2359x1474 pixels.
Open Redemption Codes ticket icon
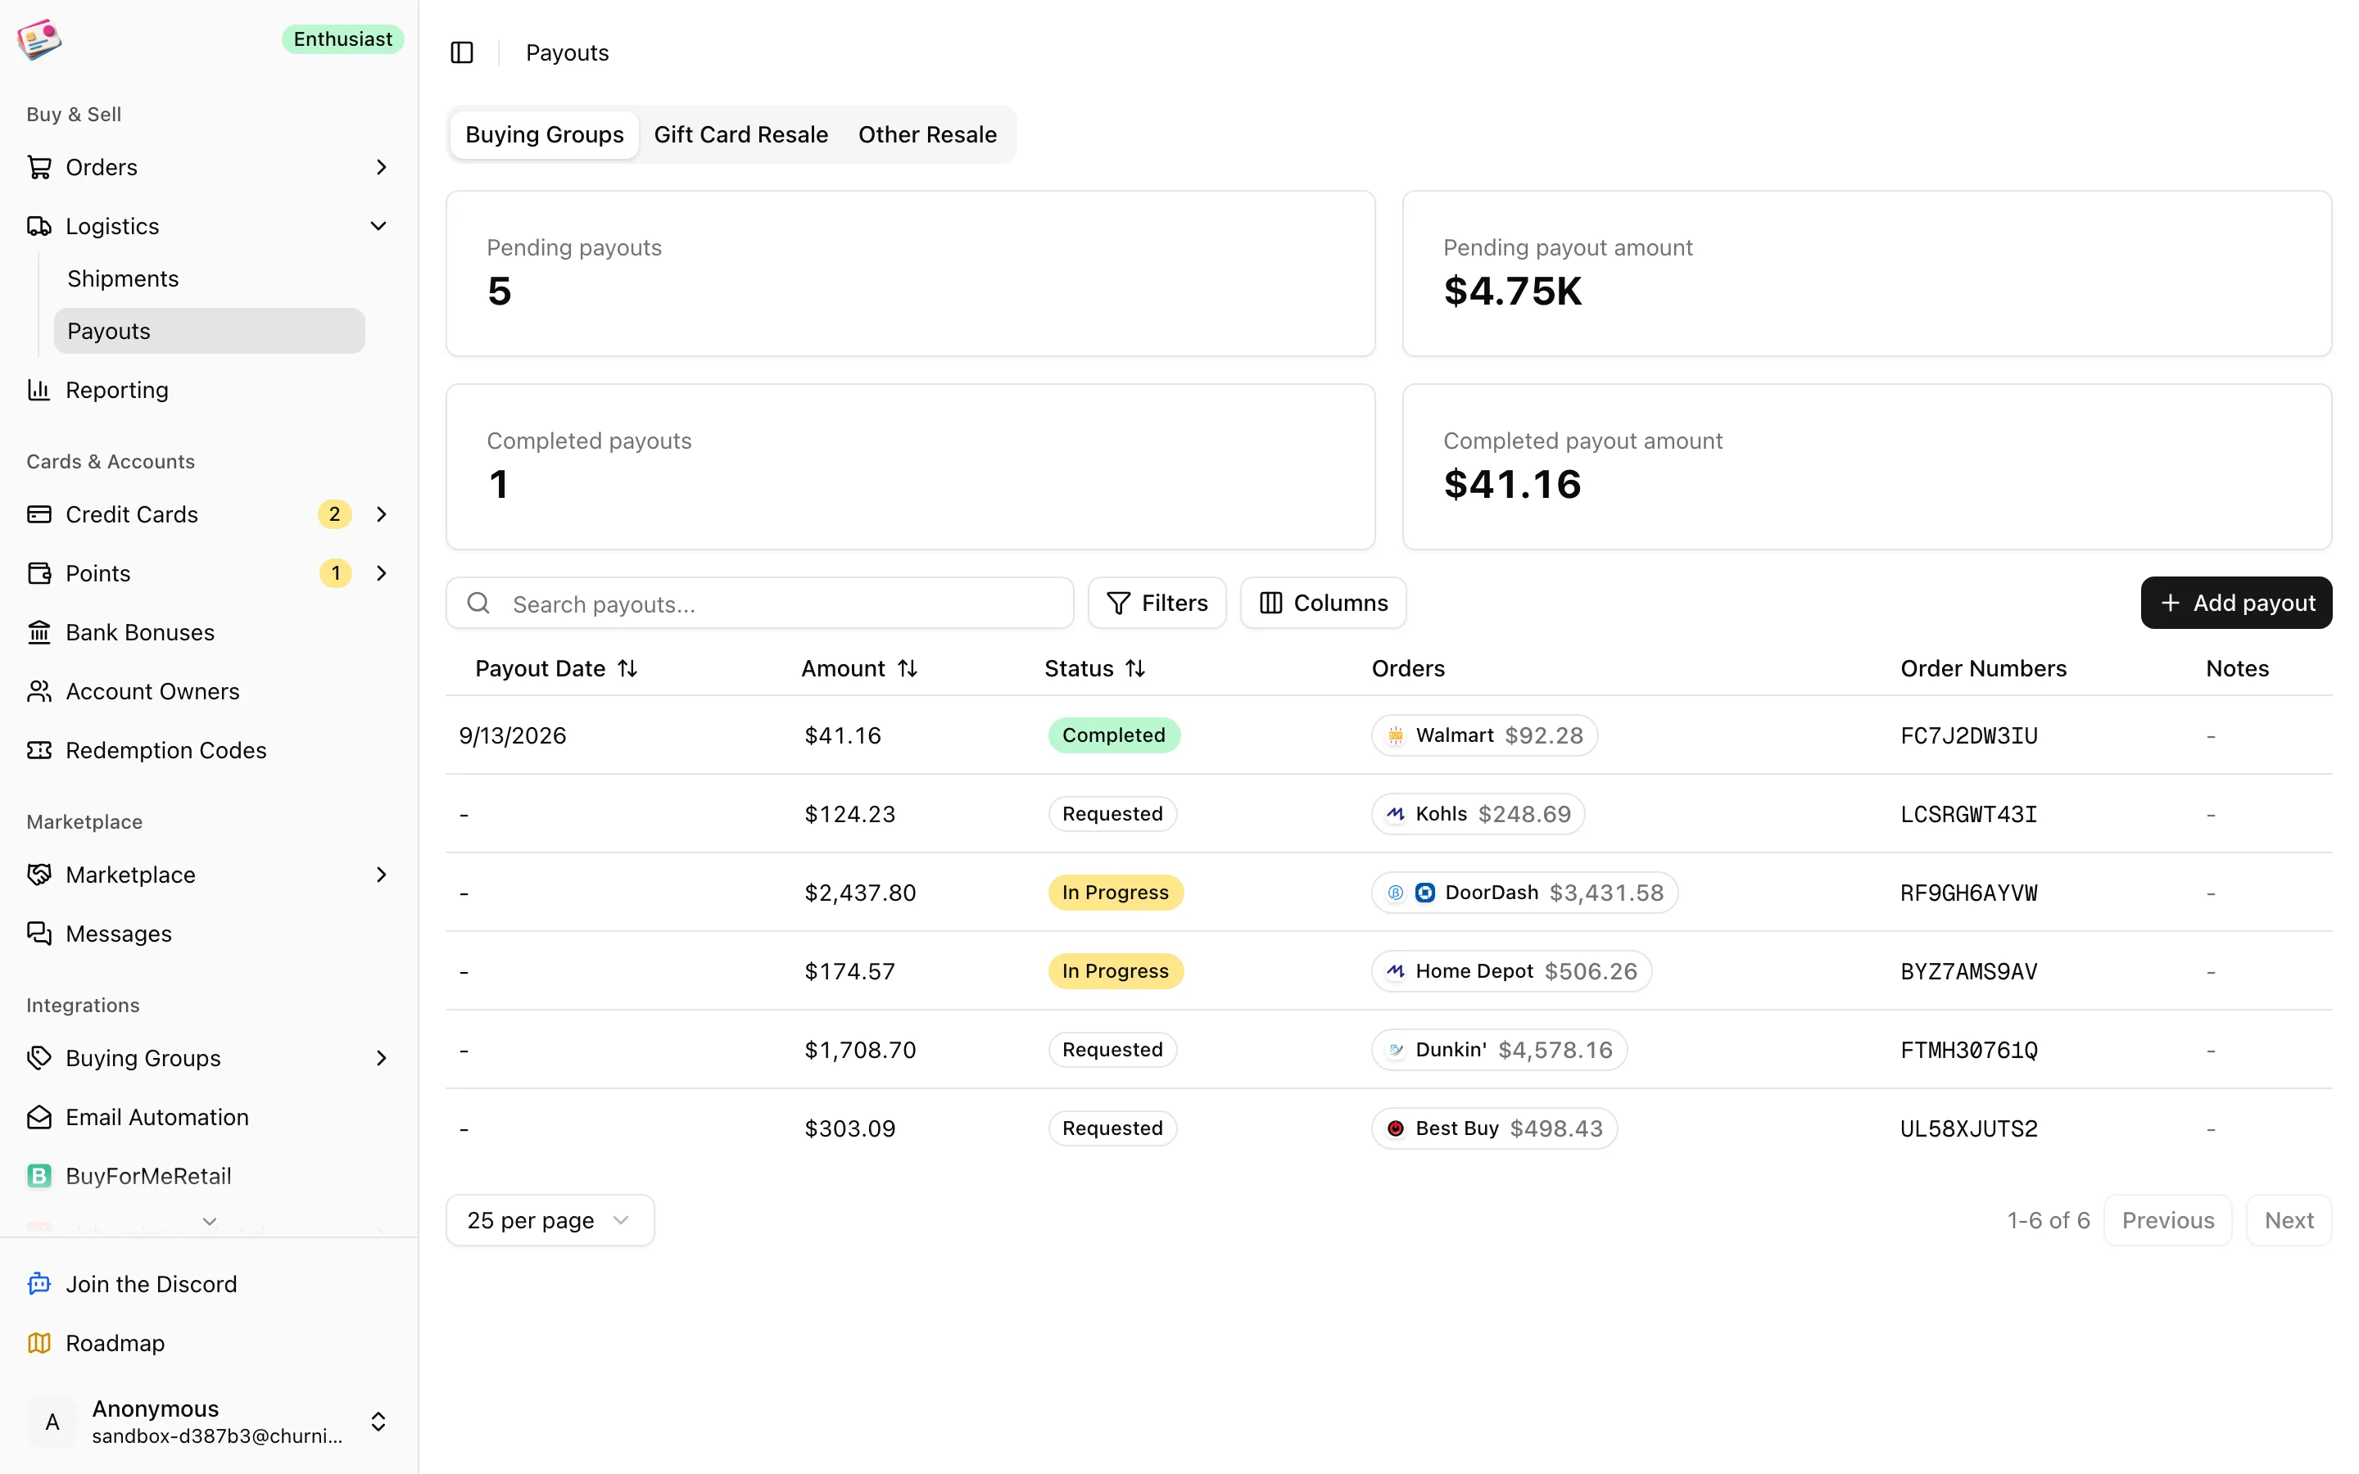(39, 751)
